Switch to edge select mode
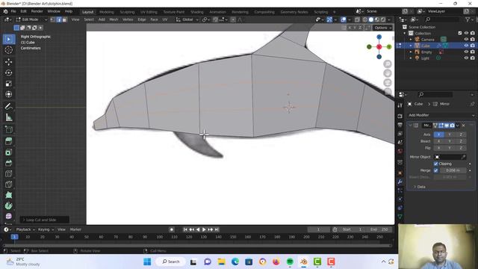This screenshot has width=478, height=269. pyautogui.click(x=58, y=19)
